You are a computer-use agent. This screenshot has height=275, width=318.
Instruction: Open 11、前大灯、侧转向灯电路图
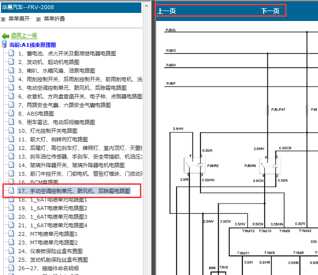(53, 139)
